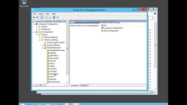Viewport: 187px width, 105px height.
Task: Click the tree pane horizontal scroll-left arrow
Action: coord(34,85)
